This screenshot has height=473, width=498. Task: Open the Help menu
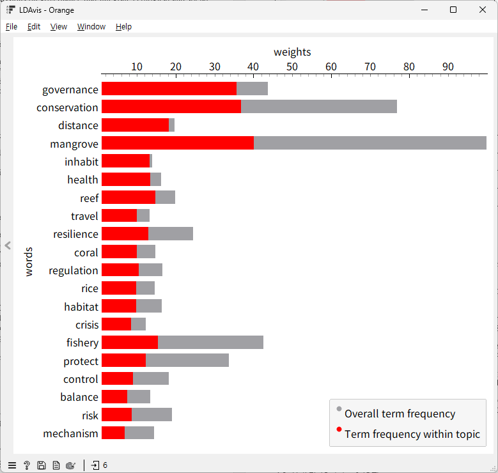(123, 27)
